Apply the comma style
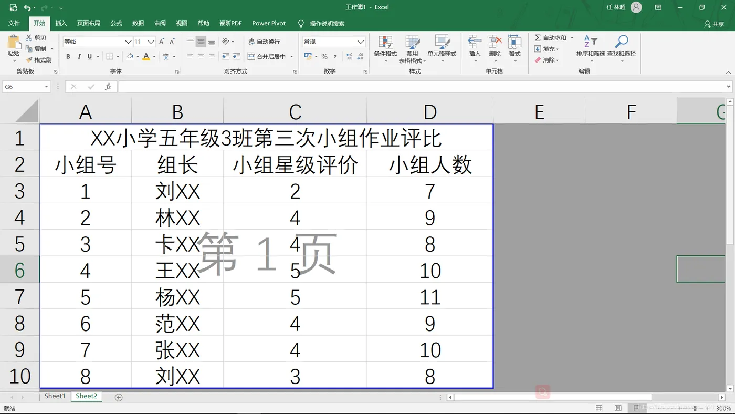The height and width of the screenshot is (414, 735). pyautogui.click(x=335, y=57)
